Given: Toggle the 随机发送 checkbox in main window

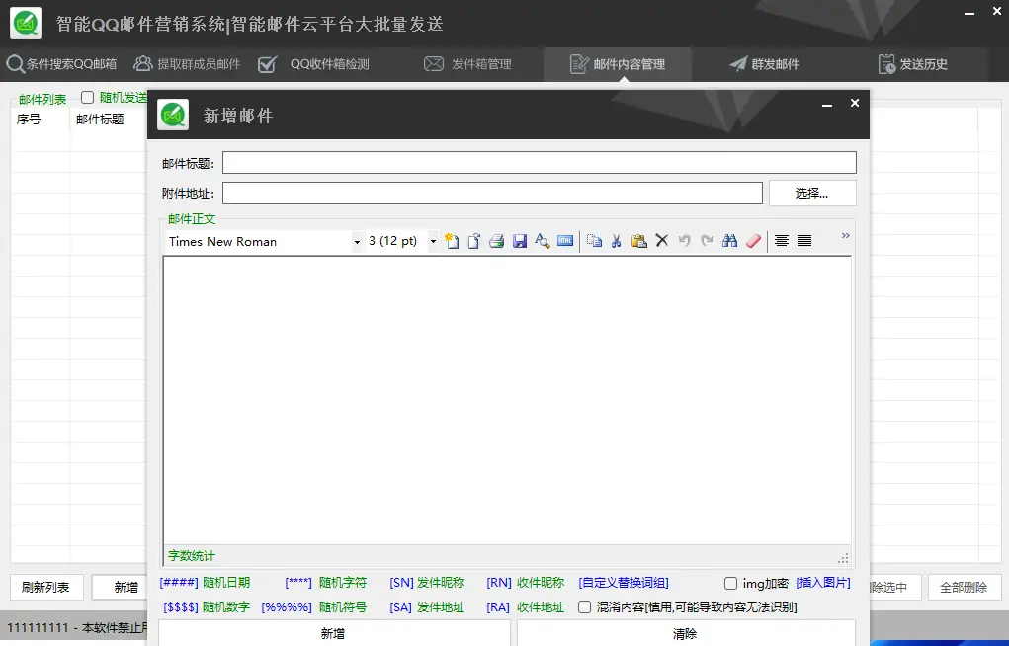Looking at the screenshot, I should pos(88,97).
